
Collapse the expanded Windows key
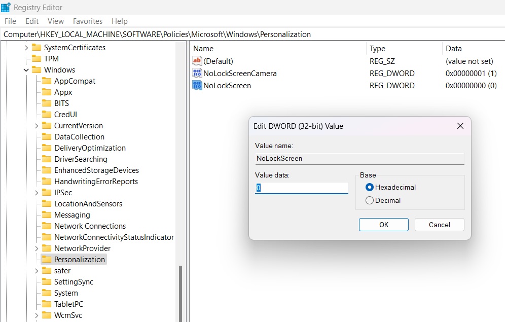coord(26,69)
